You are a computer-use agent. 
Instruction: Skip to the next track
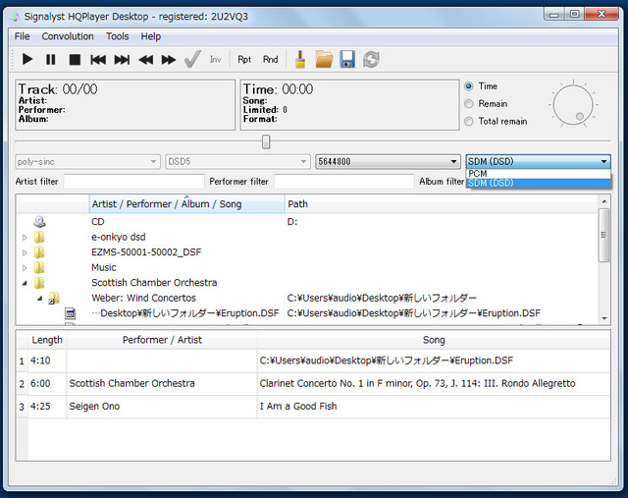(x=122, y=60)
